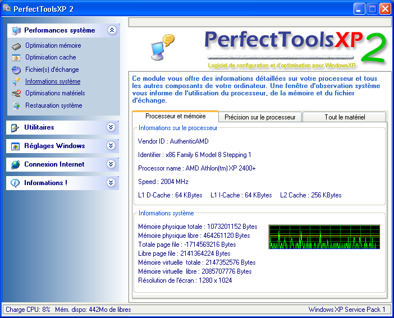Open Restauration système link
The image size is (394, 318).
[53, 105]
